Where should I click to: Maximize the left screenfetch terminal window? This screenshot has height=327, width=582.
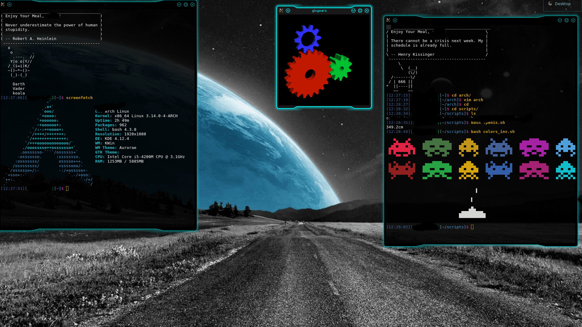pyautogui.click(x=186, y=5)
